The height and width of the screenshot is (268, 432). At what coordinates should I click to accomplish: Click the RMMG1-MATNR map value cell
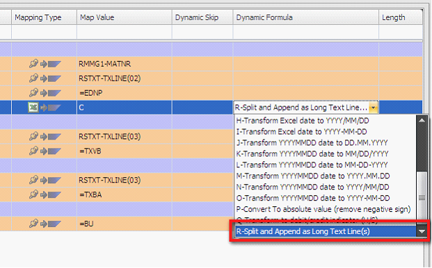(125, 64)
